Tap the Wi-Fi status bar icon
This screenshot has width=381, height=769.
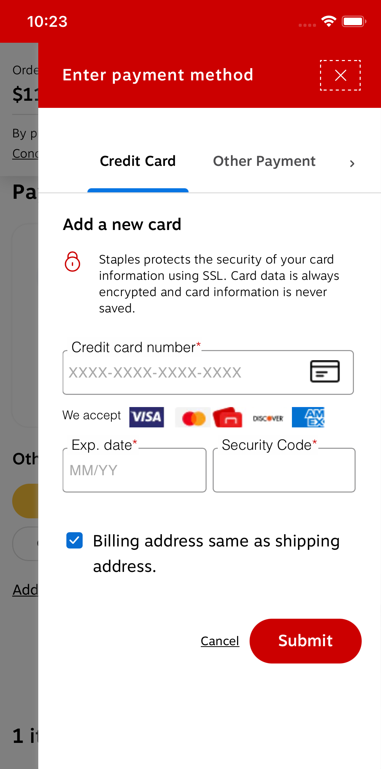[x=328, y=21]
